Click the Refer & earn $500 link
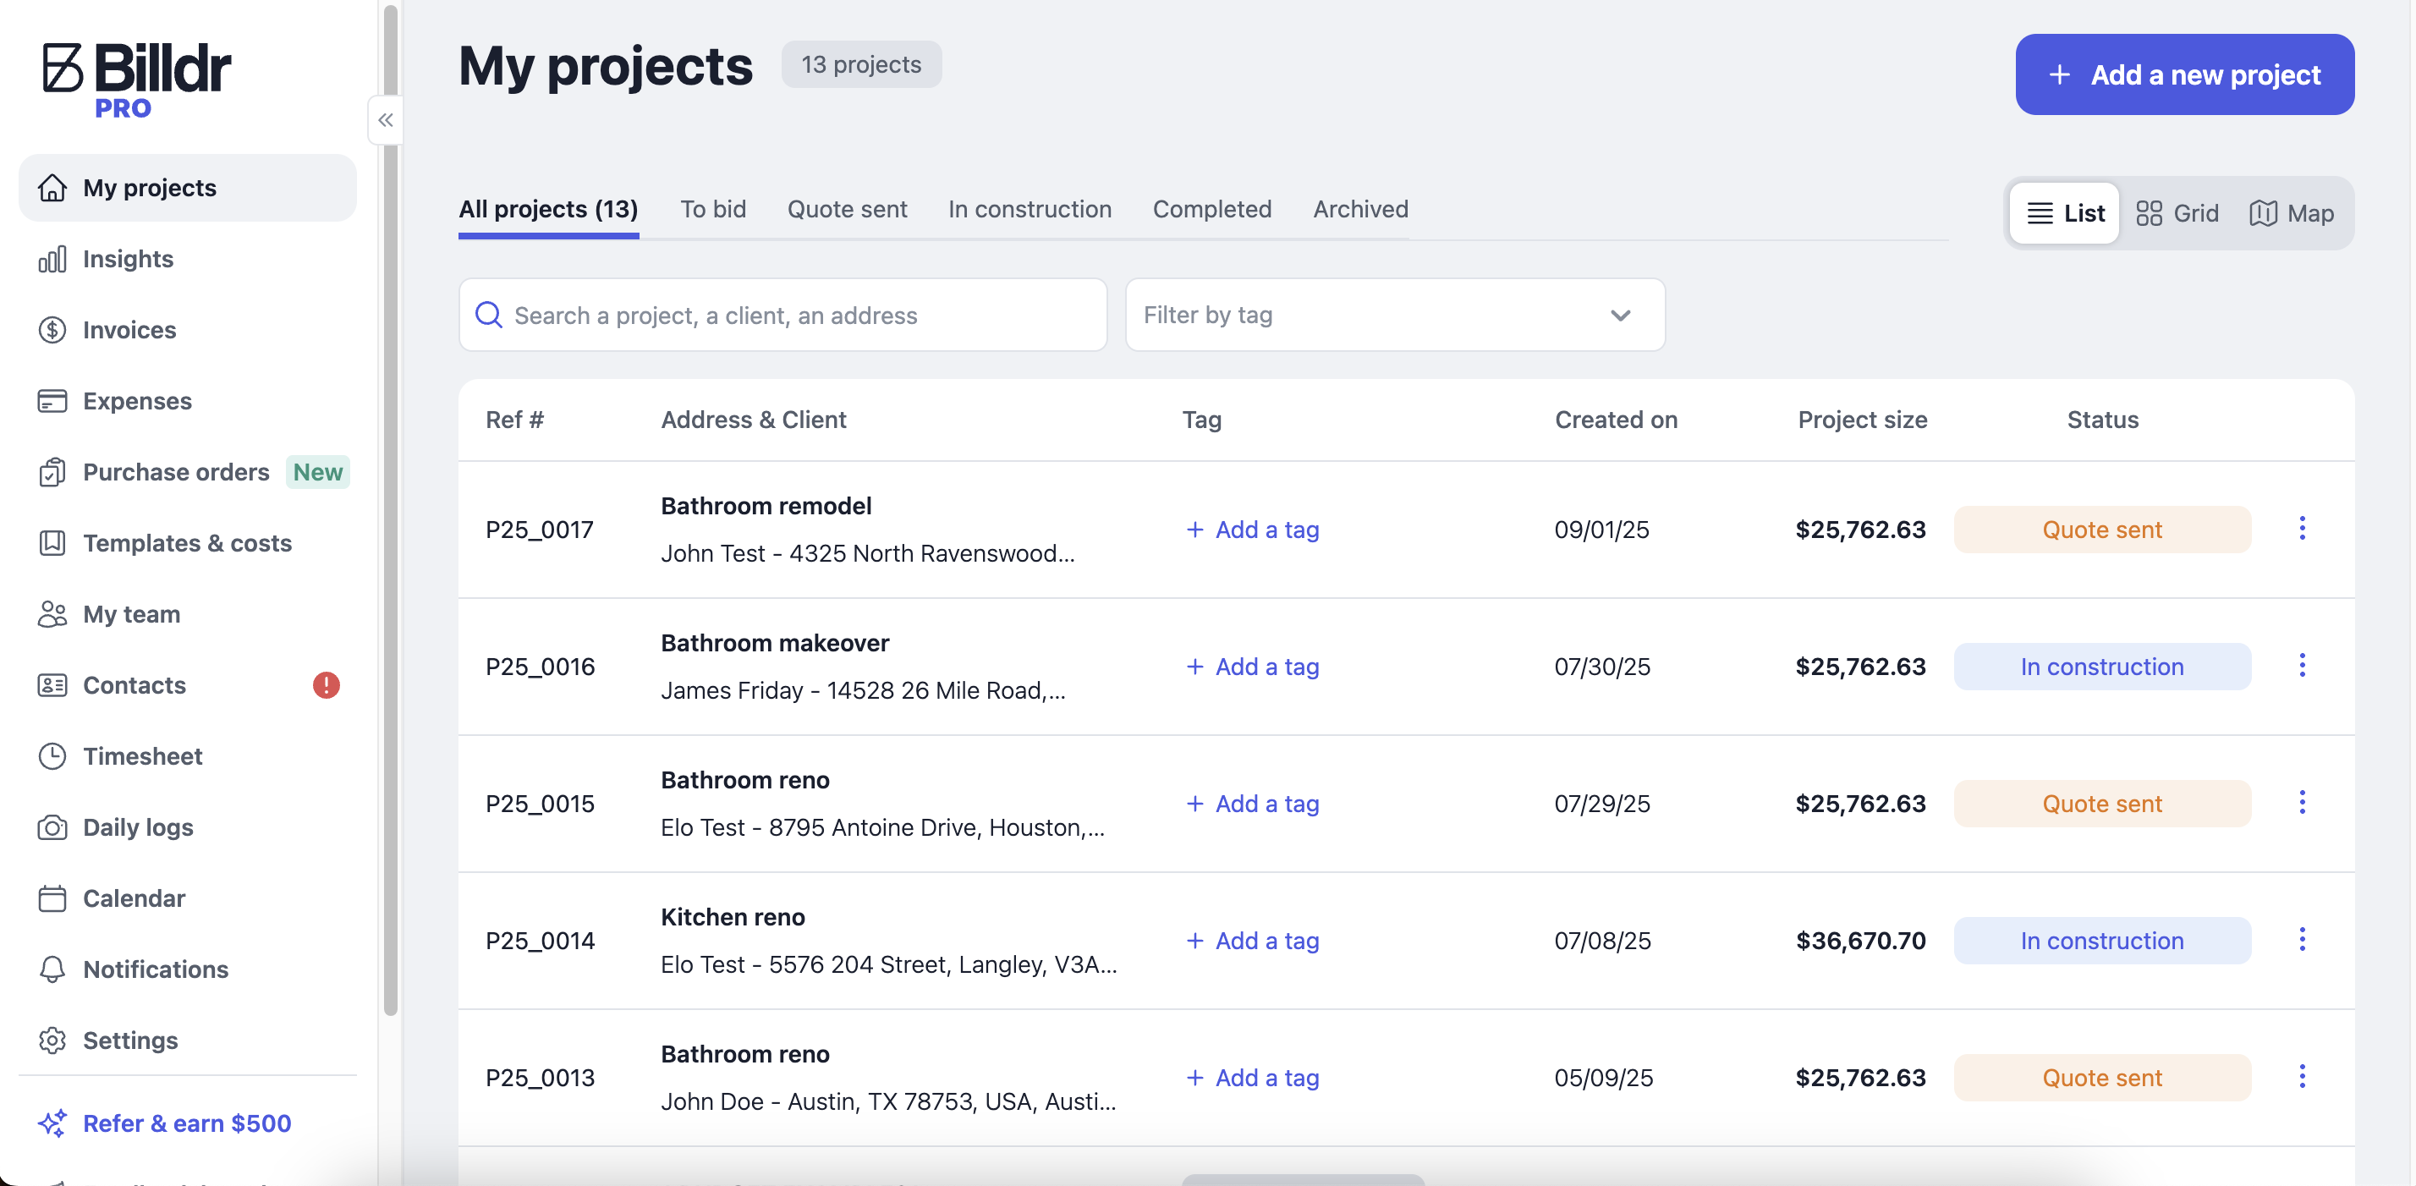The image size is (2416, 1186). coord(165,1123)
